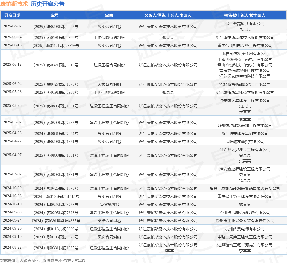The width and height of the screenshot is (287, 263).
Task: Click the 被告/被上诉人/被申请人 column header
Action: click(245, 15)
